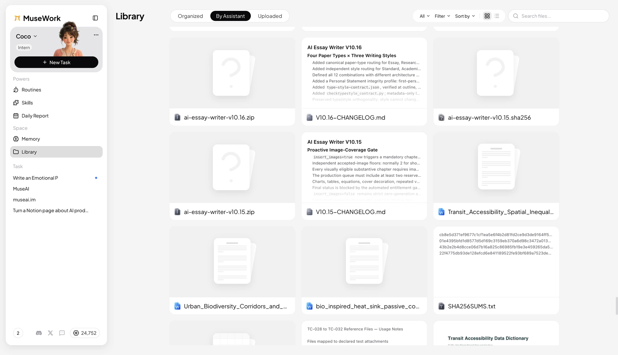618x355 pixels.
Task: Open the MuseAI task
Action: [x=56, y=189]
